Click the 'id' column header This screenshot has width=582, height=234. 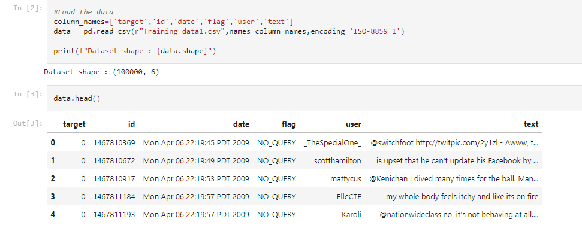coord(131,124)
